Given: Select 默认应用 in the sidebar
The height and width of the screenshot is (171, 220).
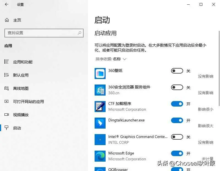Looking at the screenshot, I should point(21,75).
